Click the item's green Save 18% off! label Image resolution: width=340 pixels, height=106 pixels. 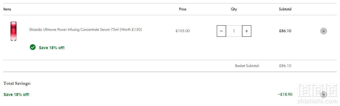pos(52,48)
